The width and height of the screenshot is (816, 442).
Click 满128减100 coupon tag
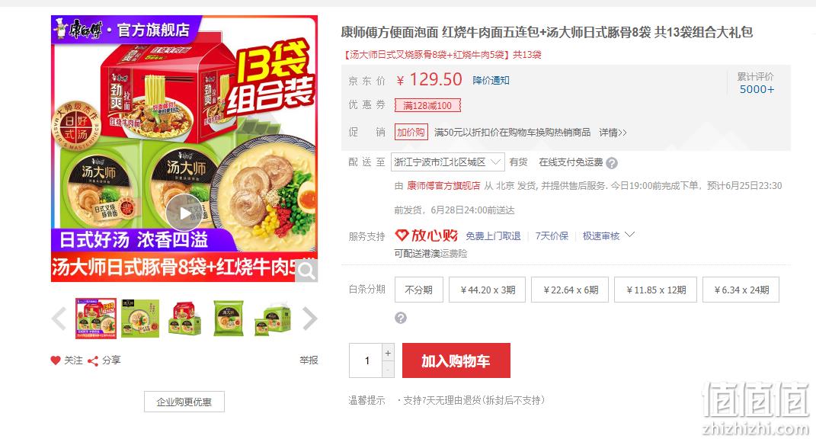click(x=427, y=105)
